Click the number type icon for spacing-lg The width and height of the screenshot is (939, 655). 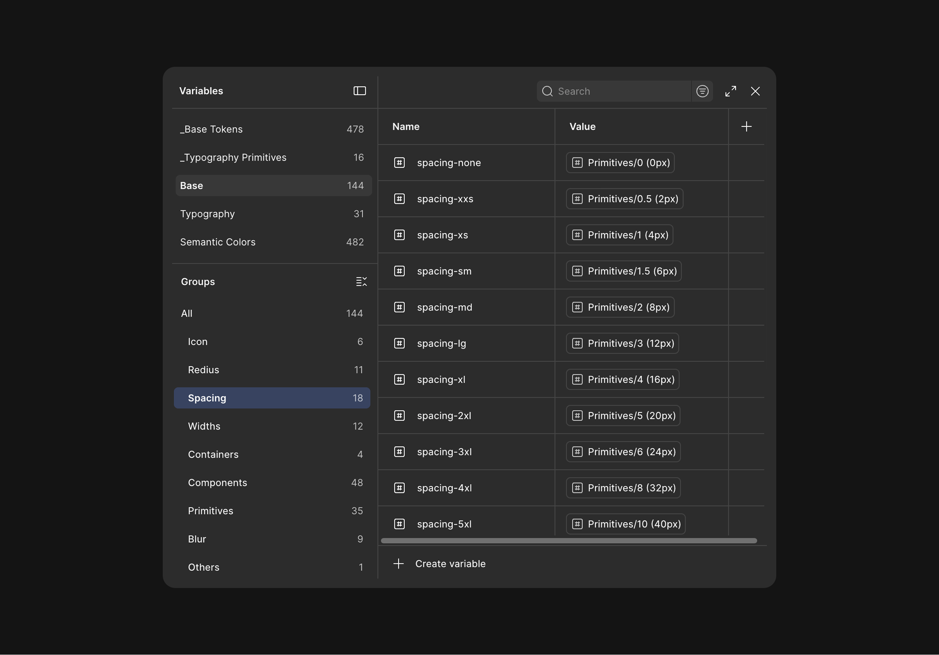tap(399, 343)
